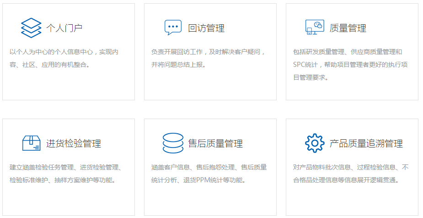Open the 个人门户 title link

click(x=64, y=28)
